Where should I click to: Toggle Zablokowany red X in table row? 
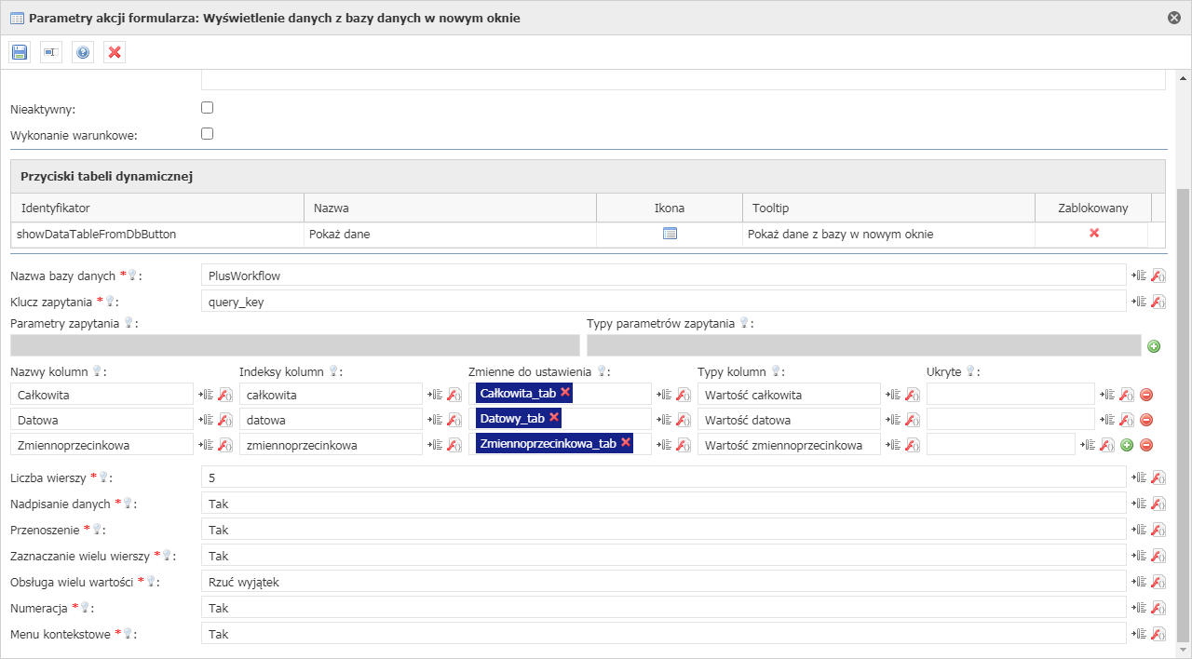click(1094, 234)
